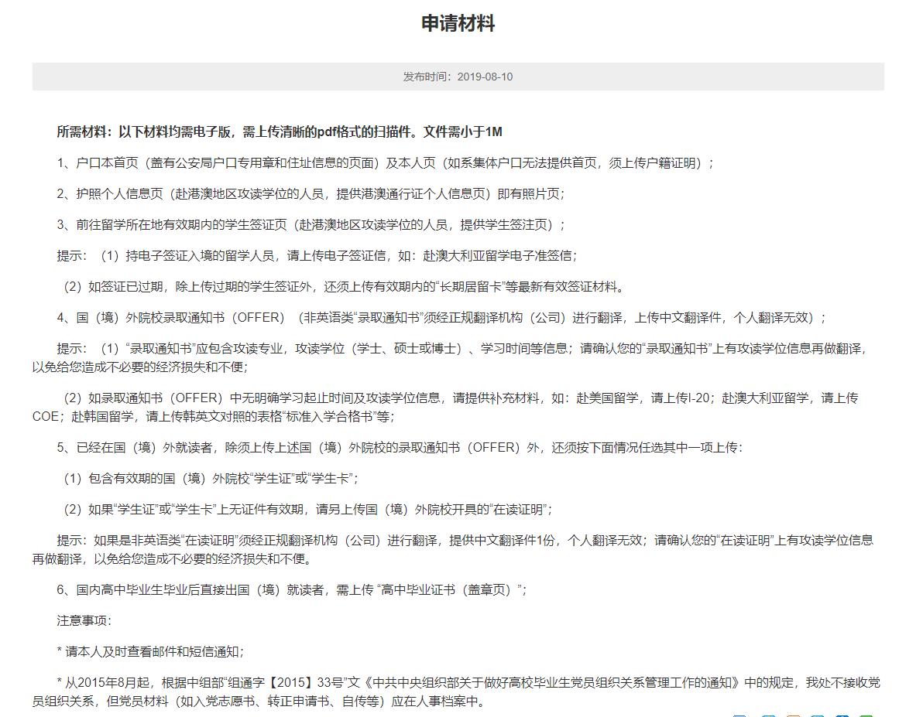Click the reminder to check 邮件和短信通知

click(150, 652)
